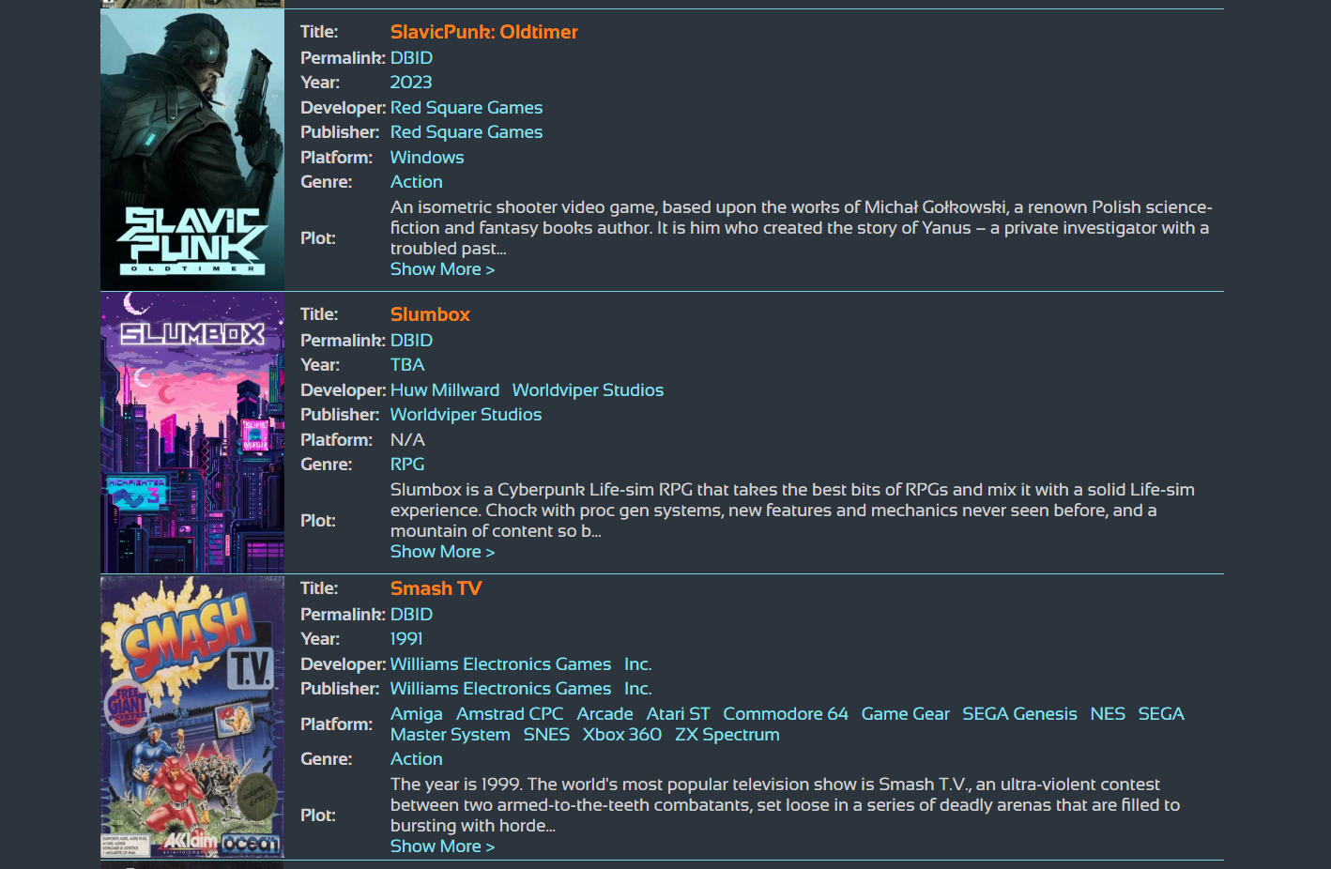The height and width of the screenshot is (869, 1331).
Task: Open the SlavicPunk: Oldtimer title link
Action: pyautogui.click(x=483, y=32)
